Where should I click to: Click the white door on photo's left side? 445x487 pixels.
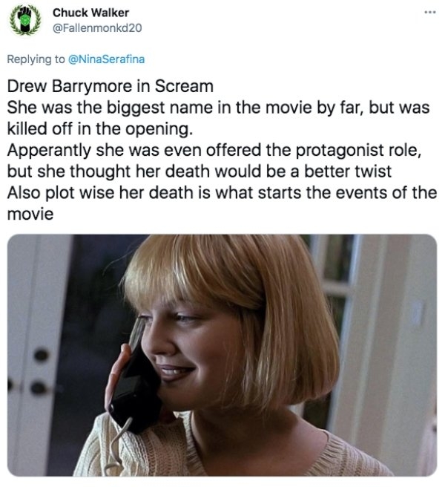click(30, 356)
